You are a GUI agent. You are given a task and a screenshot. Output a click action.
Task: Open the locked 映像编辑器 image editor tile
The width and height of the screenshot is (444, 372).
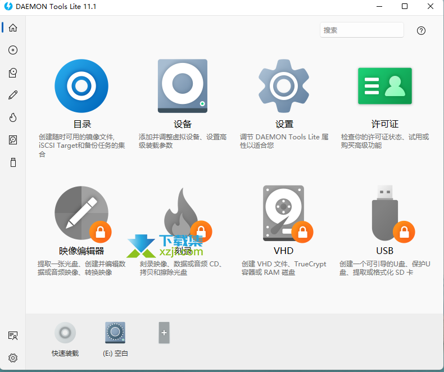[81, 214]
